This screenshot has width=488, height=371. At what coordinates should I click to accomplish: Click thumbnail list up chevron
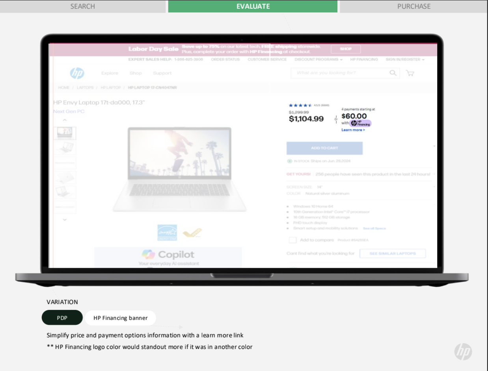click(65, 120)
